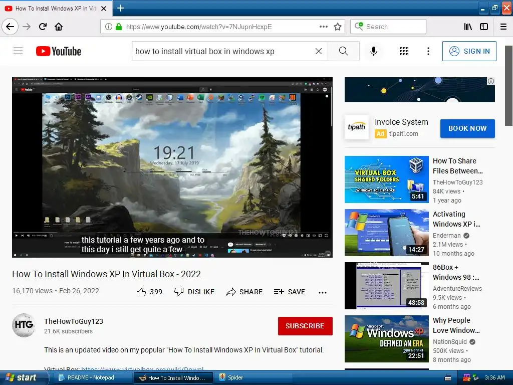
Task: Open a new browser tab
Action: coord(121,8)
